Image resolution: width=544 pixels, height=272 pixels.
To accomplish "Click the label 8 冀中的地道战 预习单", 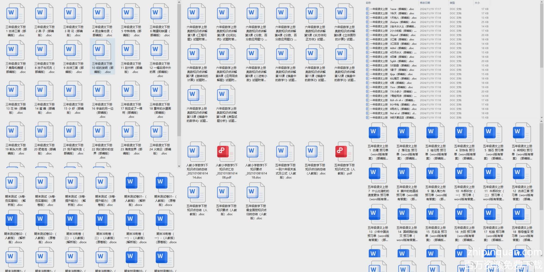I will (407, 193).
